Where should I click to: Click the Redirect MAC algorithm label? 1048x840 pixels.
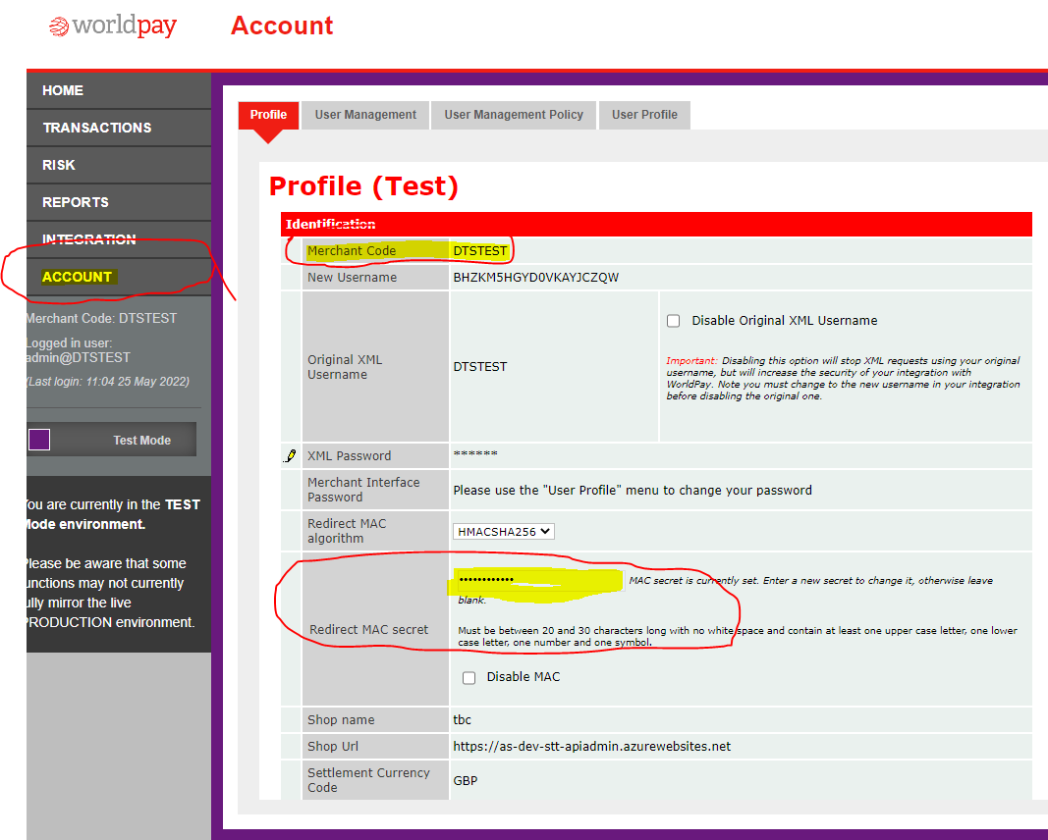[x=347, y=531]
